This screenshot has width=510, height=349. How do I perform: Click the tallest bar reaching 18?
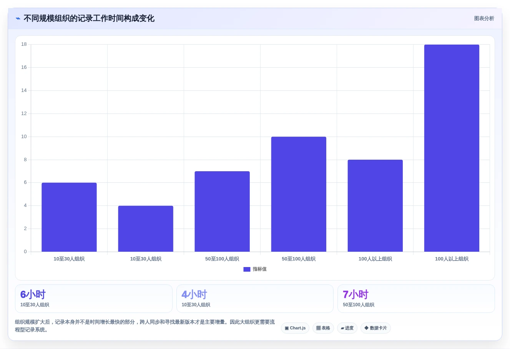click(452, 148)
